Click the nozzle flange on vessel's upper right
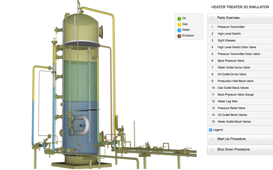The height and width of the screenshot is (170, 273). click(101, 31)
